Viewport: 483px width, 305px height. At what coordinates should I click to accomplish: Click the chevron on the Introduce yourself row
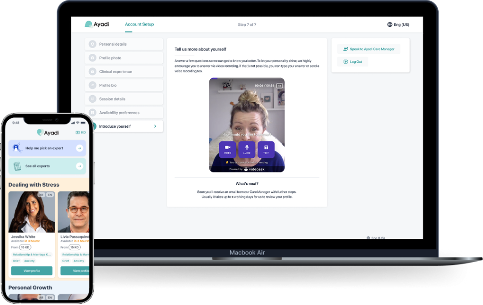tap(155, 126)
